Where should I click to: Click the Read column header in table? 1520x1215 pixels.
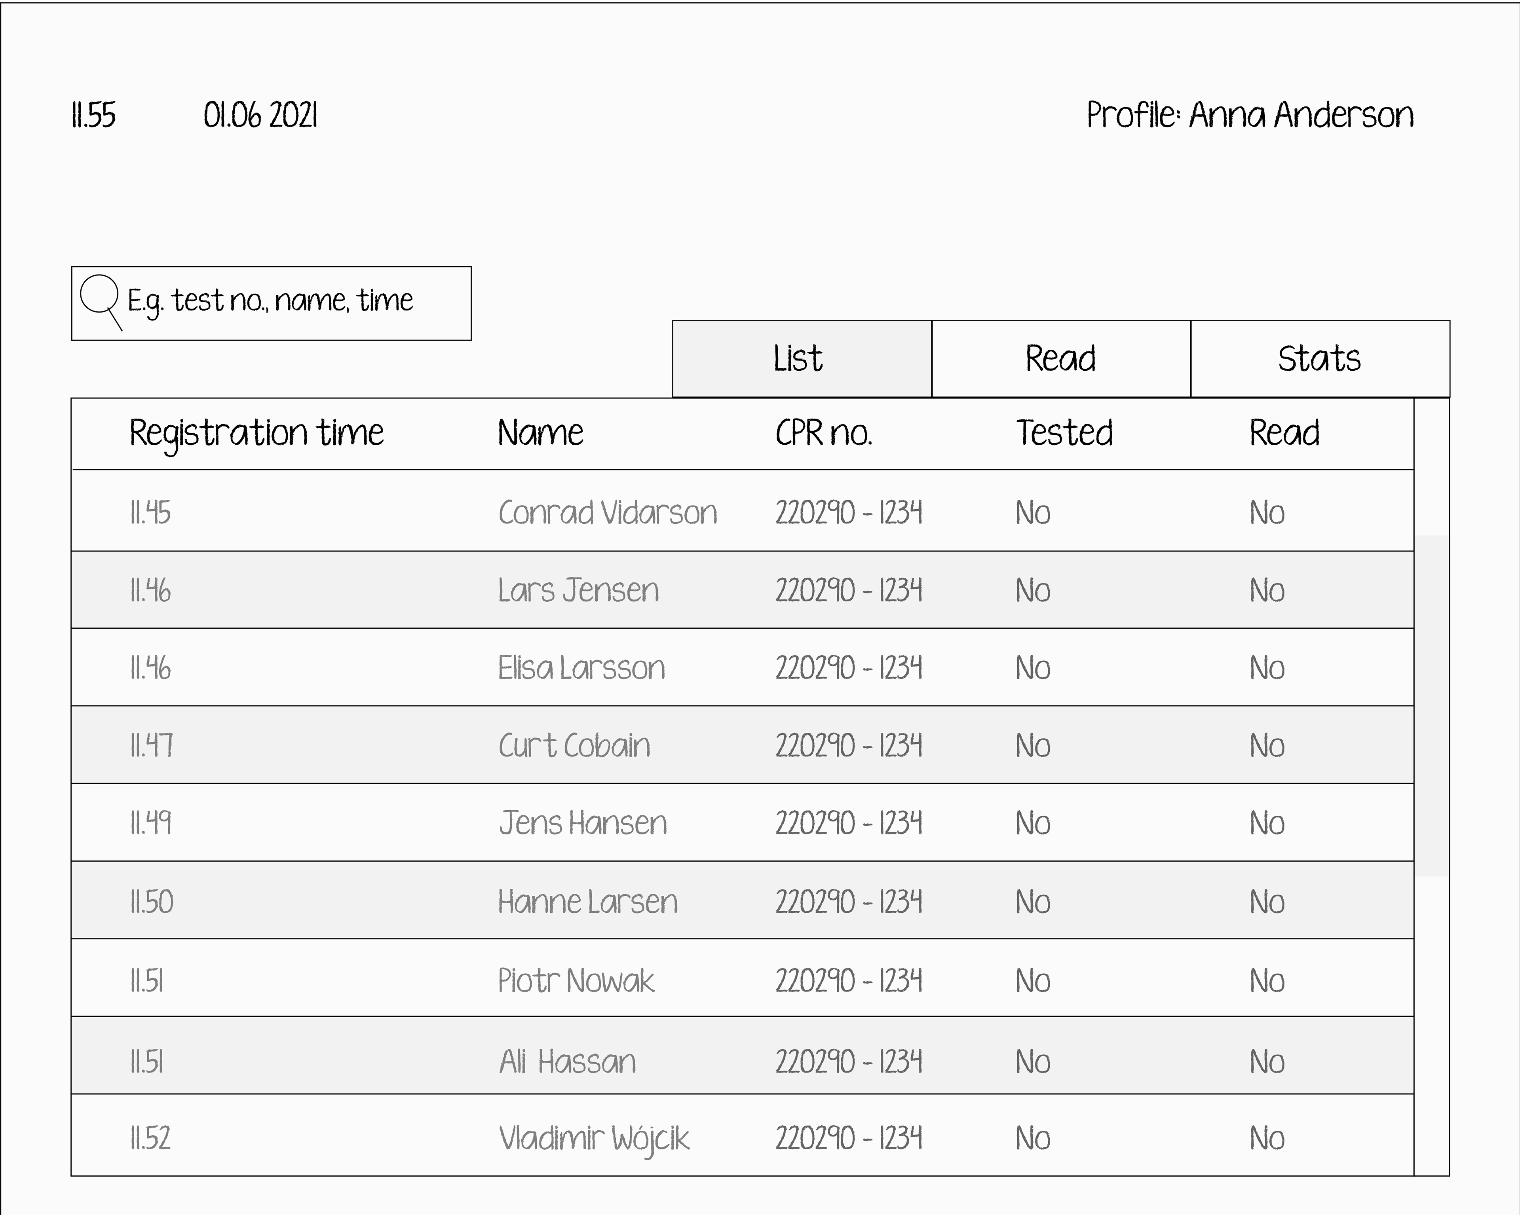(x=1284, y=433)
